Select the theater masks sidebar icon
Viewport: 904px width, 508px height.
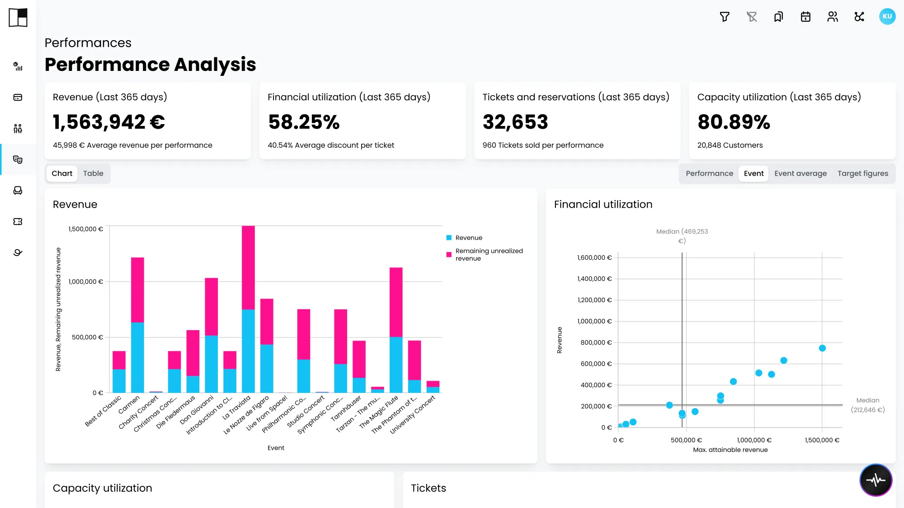tap(18, 159)
